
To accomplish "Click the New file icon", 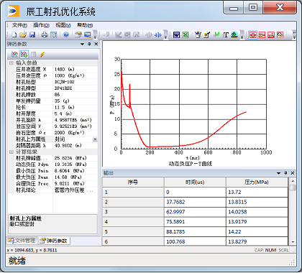I will coord(14,35).
